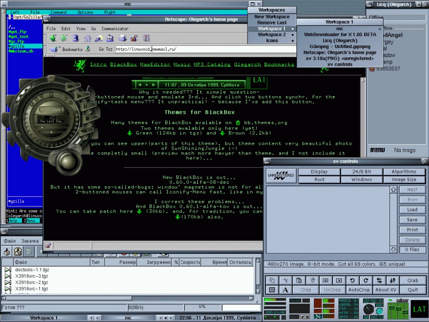Toggle the 24/8 Bit button in xv controls
429x322 pixels.
(x=362, y=172)
